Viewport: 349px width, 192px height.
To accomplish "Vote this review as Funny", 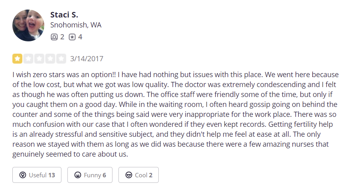I will point(90,175).
